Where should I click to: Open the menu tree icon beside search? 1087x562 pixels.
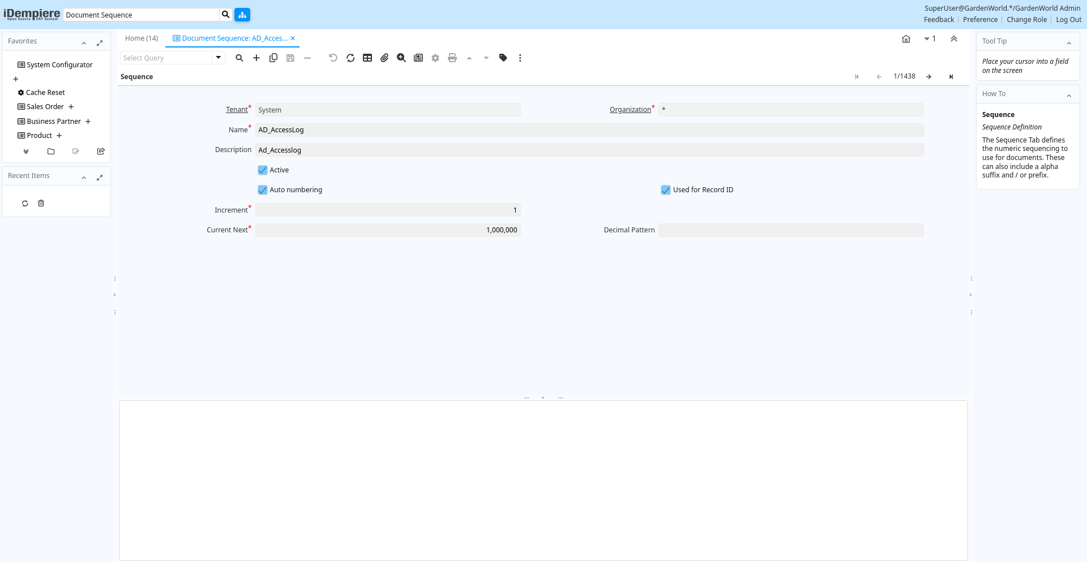(242, 15)
